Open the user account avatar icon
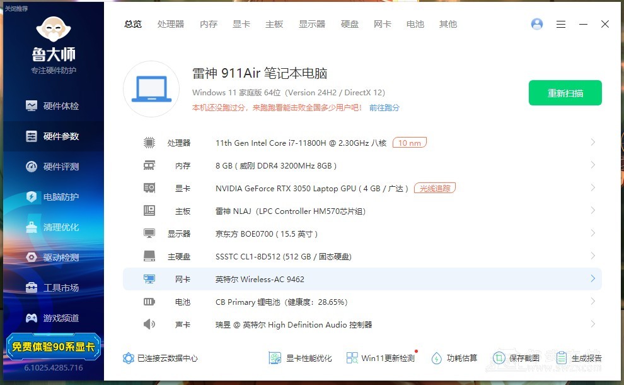Image resolution: width=624 pixels, height=385 pixels. click(x=537, y=24)
